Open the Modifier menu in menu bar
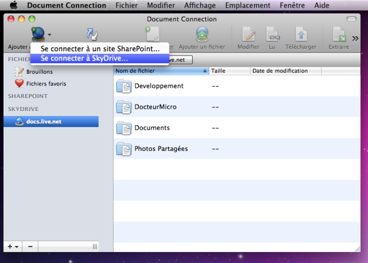 click(161, 5)
